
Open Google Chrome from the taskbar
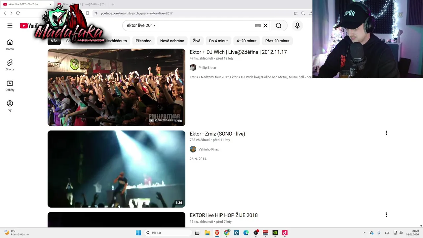point(227,233)
